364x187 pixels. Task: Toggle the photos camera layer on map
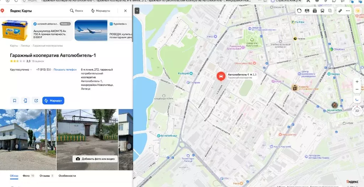pyautogui.click(x=315, y=11)
